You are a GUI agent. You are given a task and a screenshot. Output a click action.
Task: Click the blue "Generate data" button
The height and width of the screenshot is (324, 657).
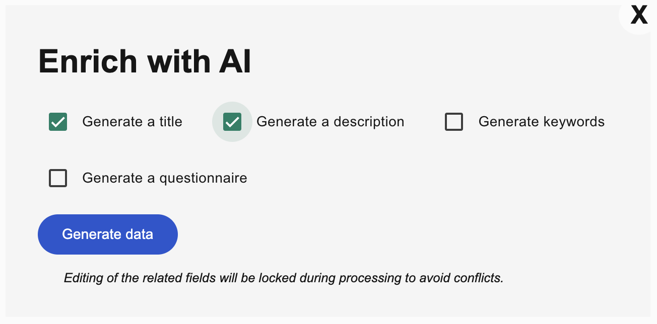(x=108, y=234)
